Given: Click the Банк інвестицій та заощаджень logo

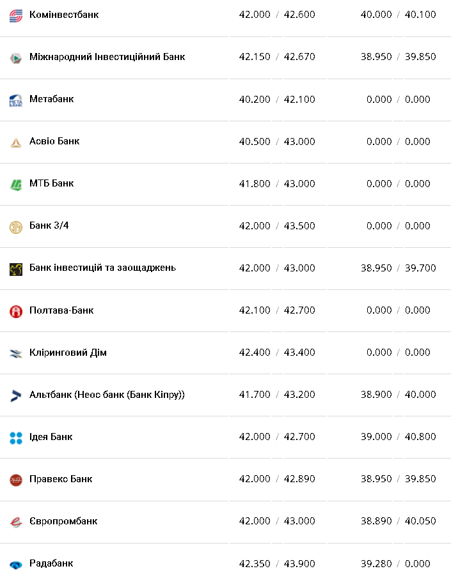Looking at the screenshot, I should pyautogui.click(x=16, y=269).
